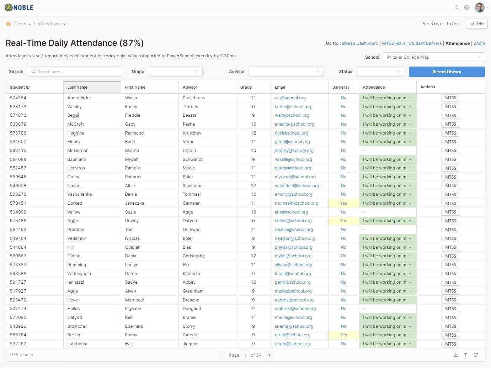Go to the Student Barriers page
491x368 pixels.
click(x=425, y=43)
